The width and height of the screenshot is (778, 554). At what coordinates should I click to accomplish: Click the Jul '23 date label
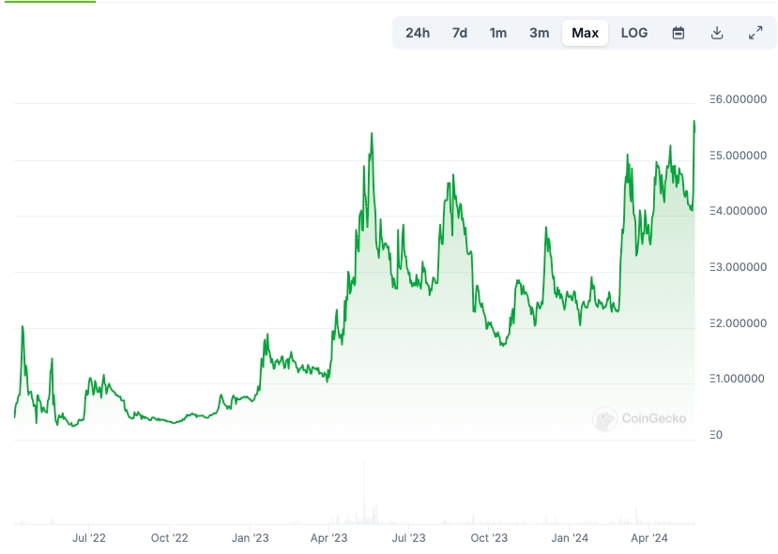coord(409,538)
